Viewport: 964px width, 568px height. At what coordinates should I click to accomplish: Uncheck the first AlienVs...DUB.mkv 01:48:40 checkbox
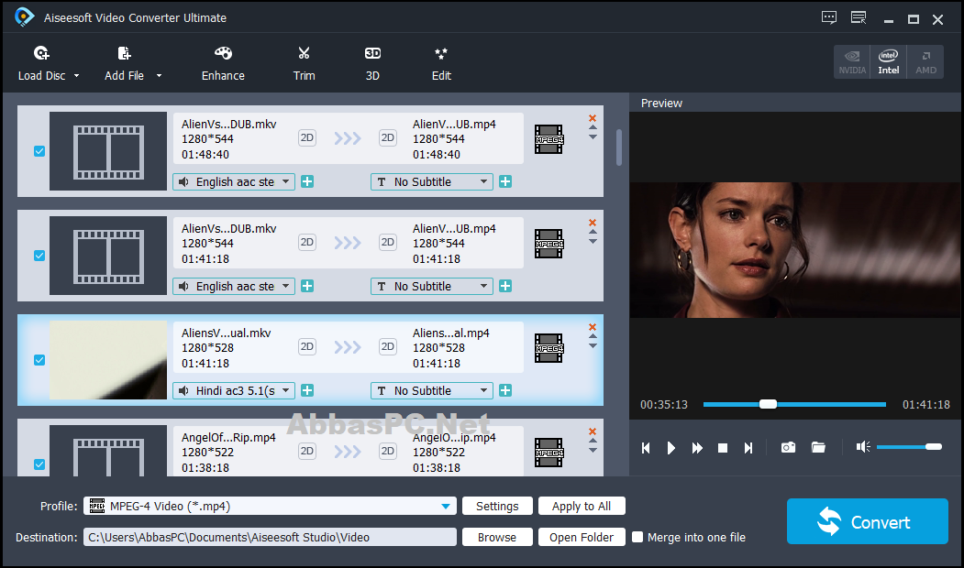[x=39, y=151]
